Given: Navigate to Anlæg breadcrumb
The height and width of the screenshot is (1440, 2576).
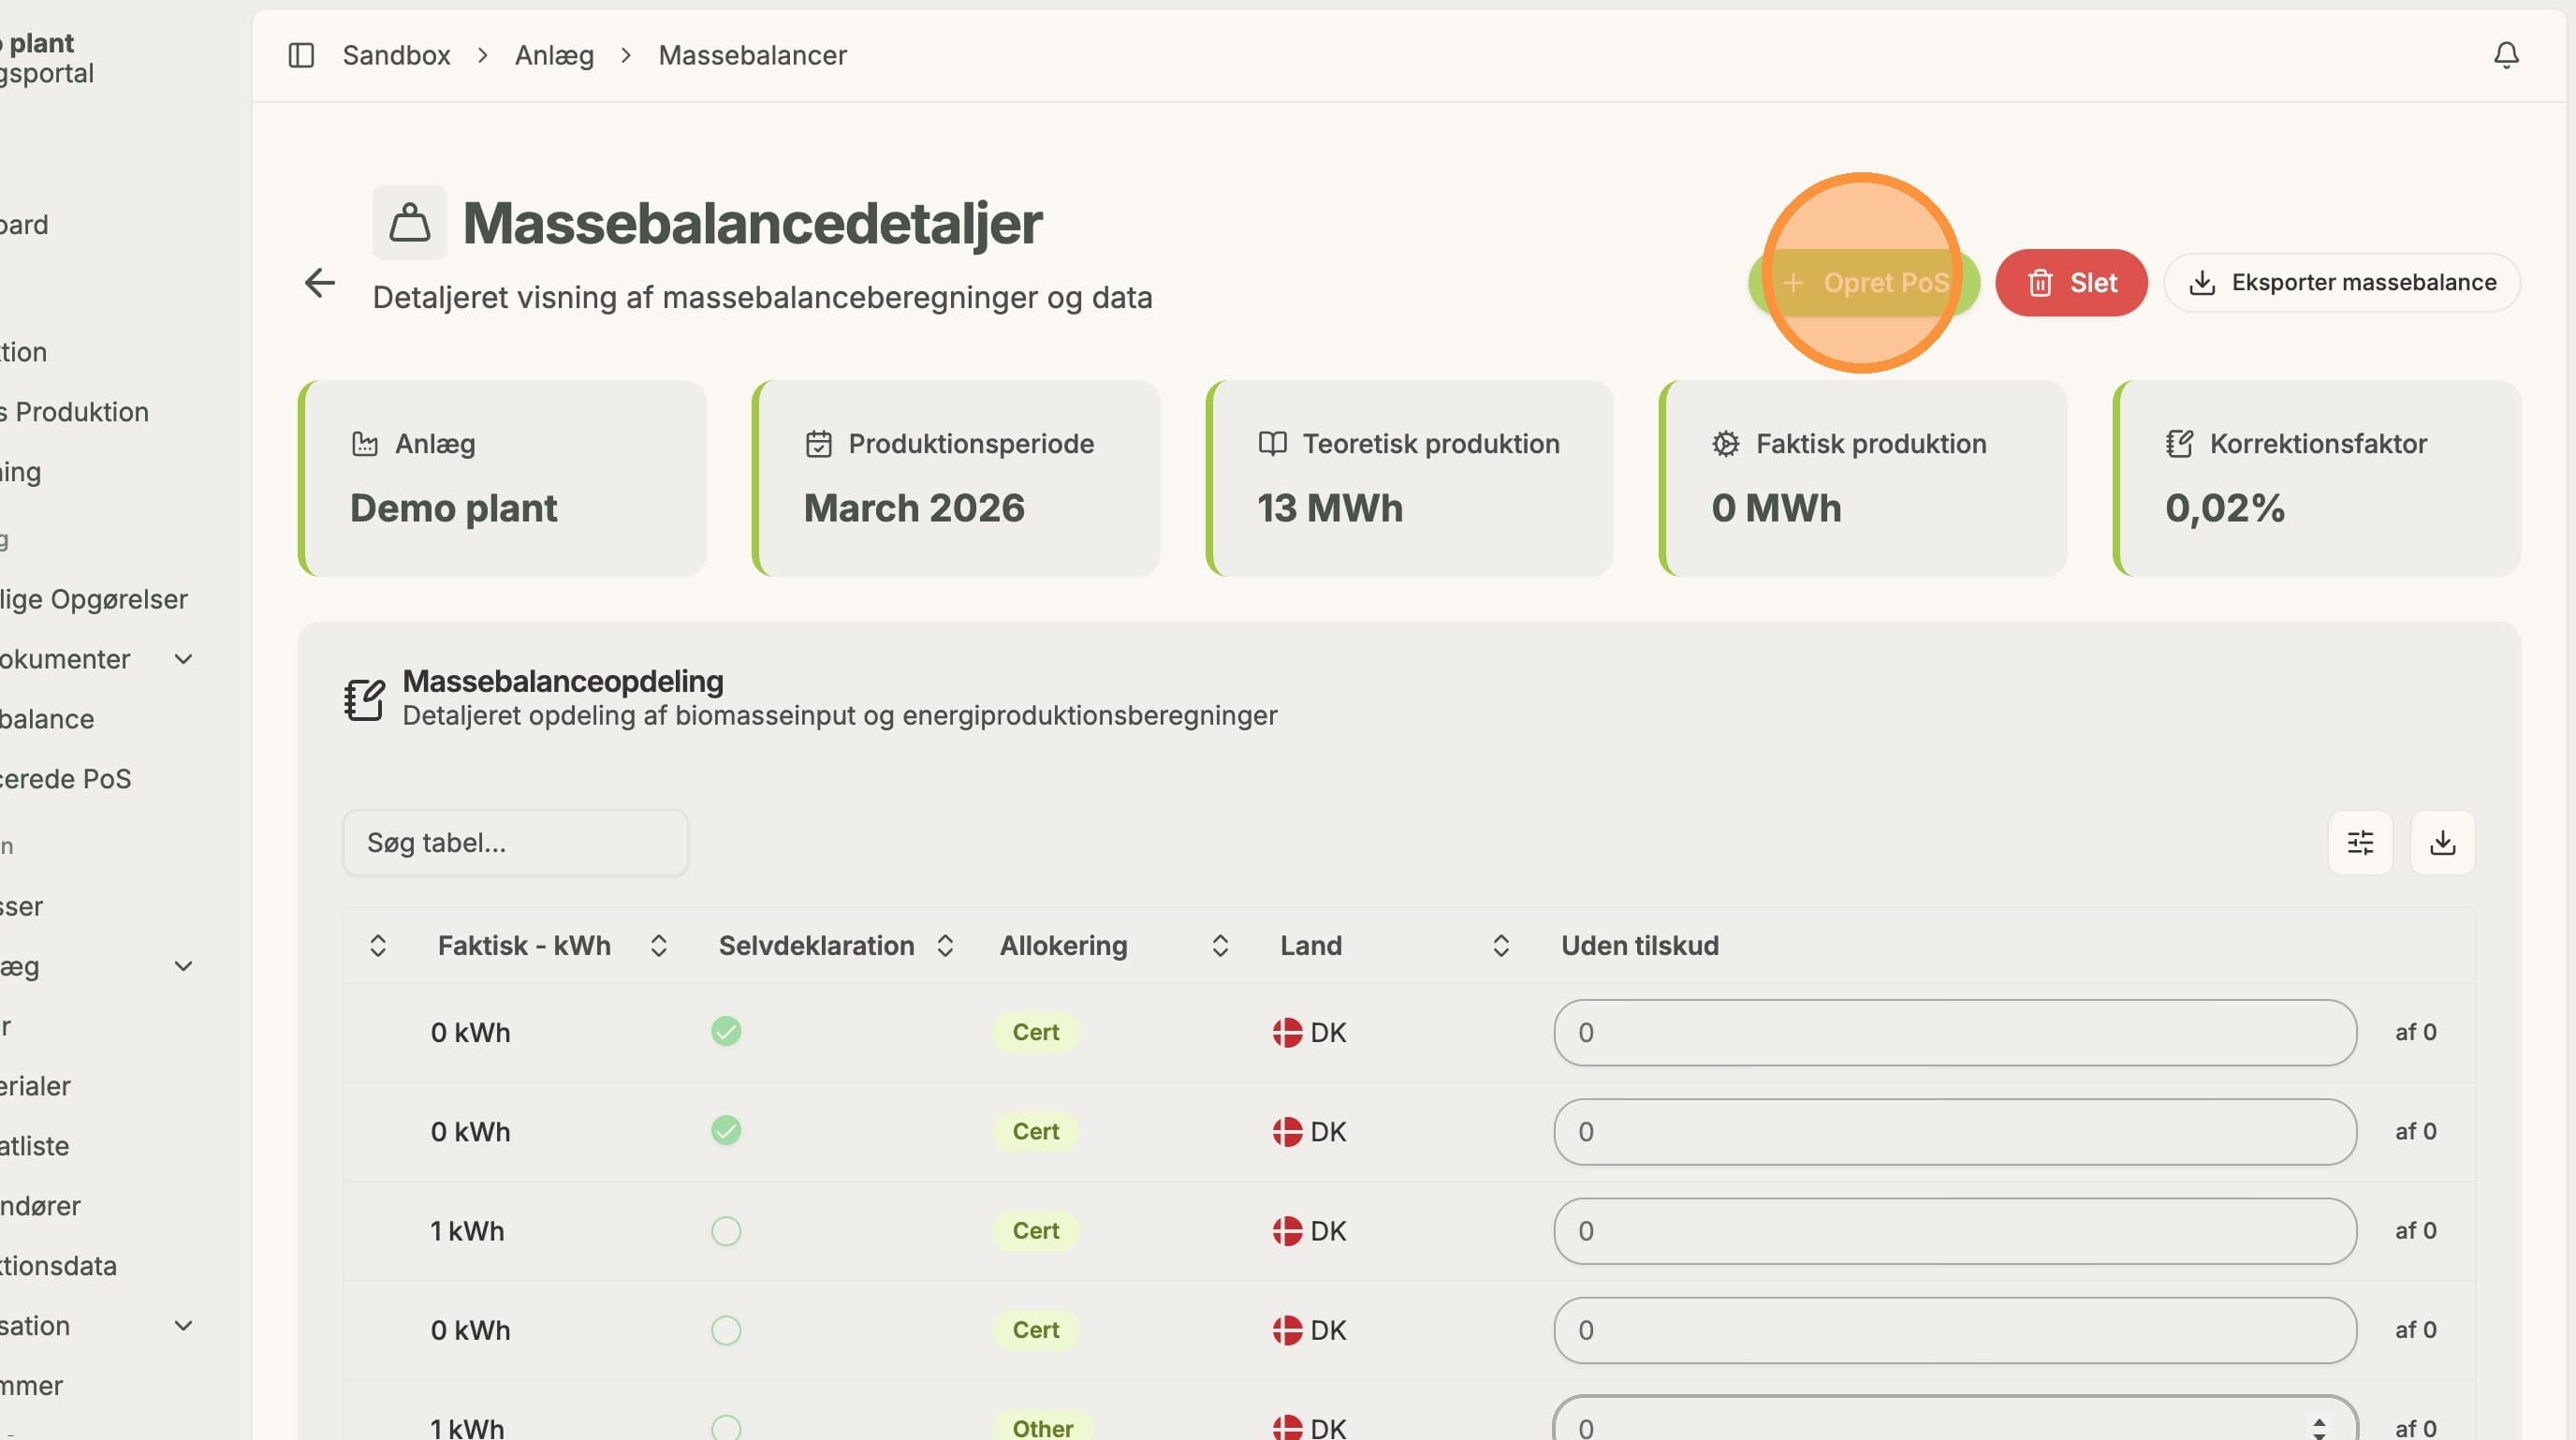Looking at the screenshot, I should (x=554, y=55).
